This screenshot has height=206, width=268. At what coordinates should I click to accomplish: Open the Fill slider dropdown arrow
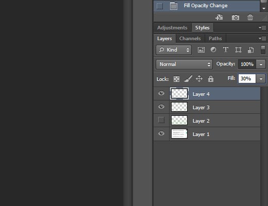coord(261,79)
